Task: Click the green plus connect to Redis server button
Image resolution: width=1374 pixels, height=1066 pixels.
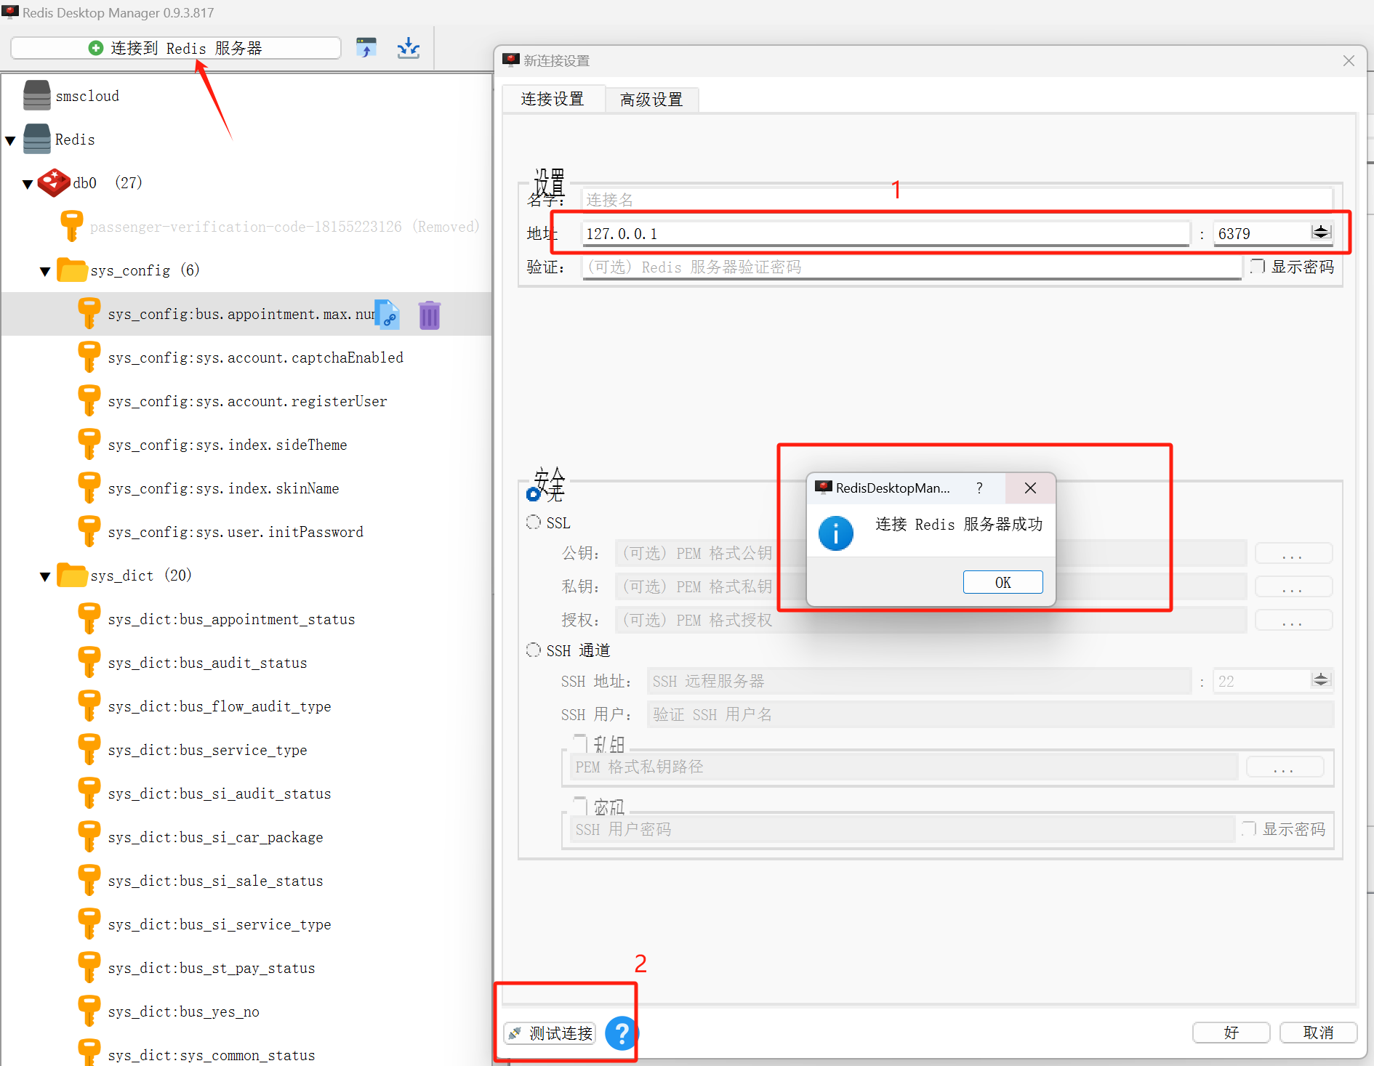Action: pos(175,48)
